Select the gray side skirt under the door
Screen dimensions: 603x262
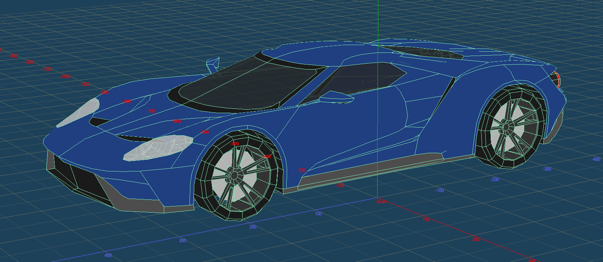pyautogui.click(x=371, y=171)
